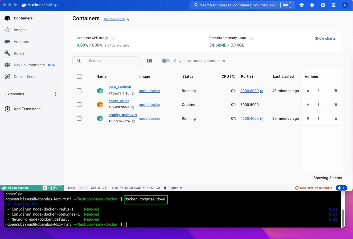Open more actions for cranky_mahavira

pos(318,118)
